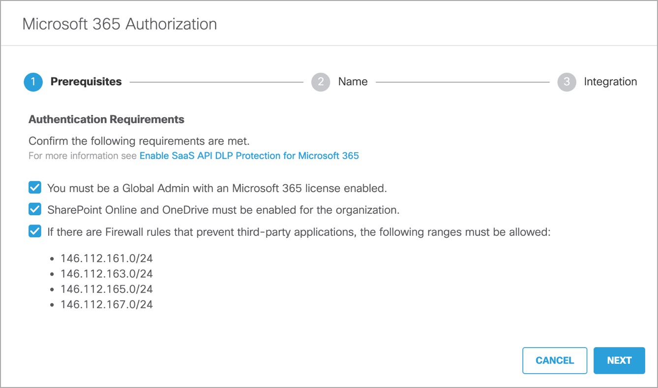Viewport: 658px width, 388px height.
Task: Click the Microsoft 365 Authorization title
Action: point(120,24)
